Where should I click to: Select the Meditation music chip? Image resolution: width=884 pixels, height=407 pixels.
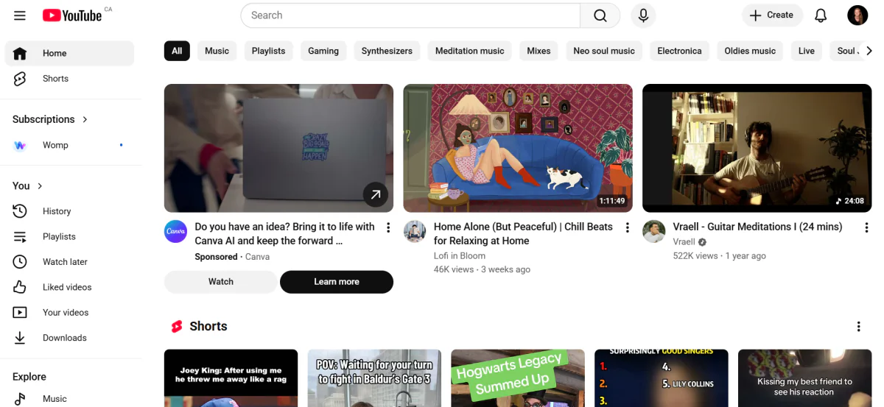(x=470, y=51)
